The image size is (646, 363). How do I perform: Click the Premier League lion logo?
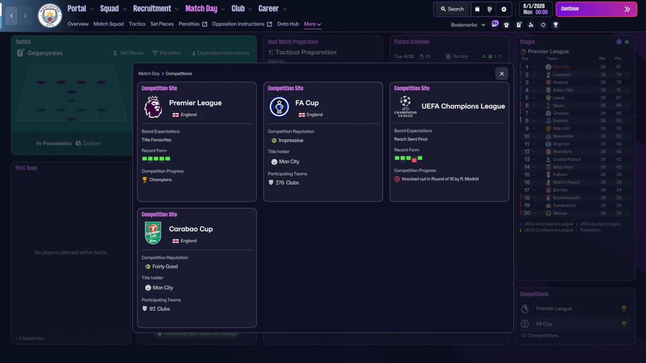pyautogui.click(x=153, y=107)
